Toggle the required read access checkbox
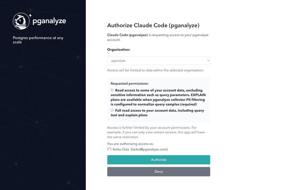286x190 pixels. tap(112, 90)
